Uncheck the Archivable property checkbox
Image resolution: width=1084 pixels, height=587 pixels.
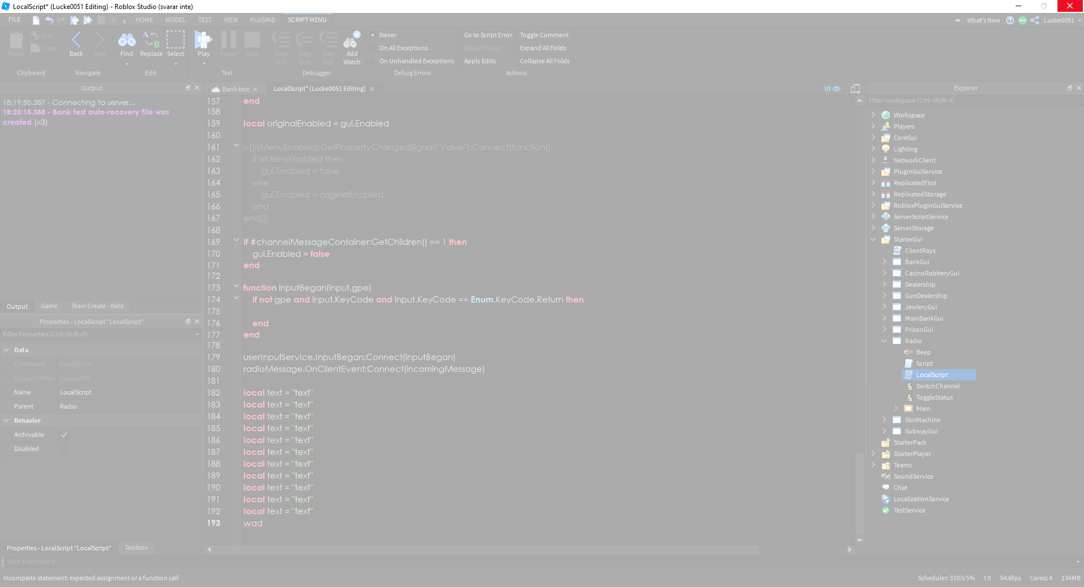(64, 435)
